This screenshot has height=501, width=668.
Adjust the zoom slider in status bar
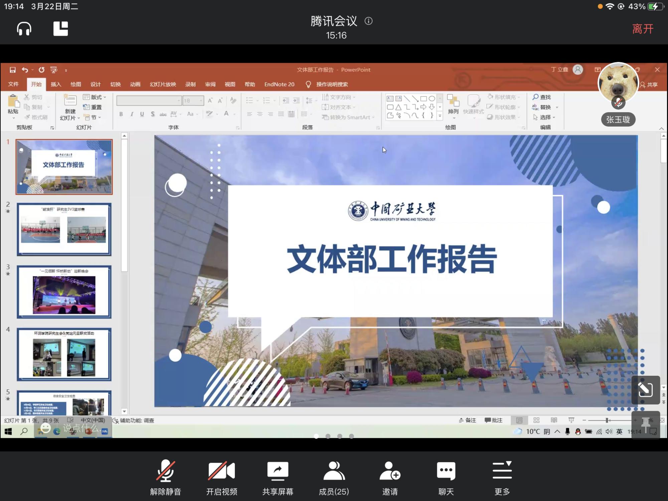[x=608, y=420]
